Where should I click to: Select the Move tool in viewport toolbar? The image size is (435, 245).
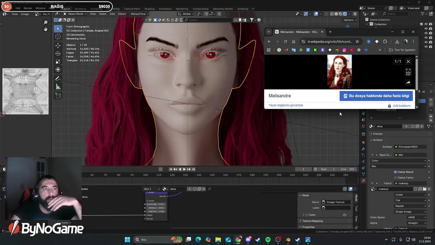(x=58, y=45)
